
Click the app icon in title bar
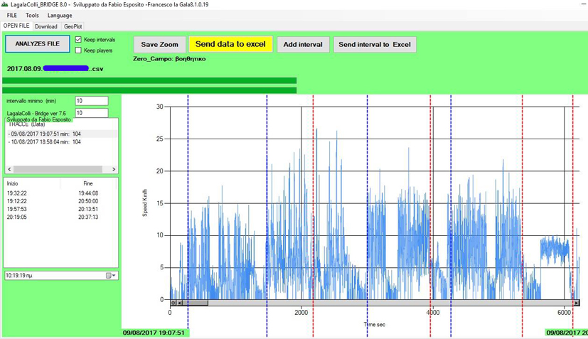pos(5,4)
